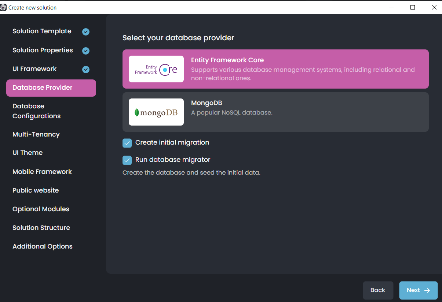Click the app icon in title bar
The height and width of the screenshot is (302, 442).
coord(3,7)
